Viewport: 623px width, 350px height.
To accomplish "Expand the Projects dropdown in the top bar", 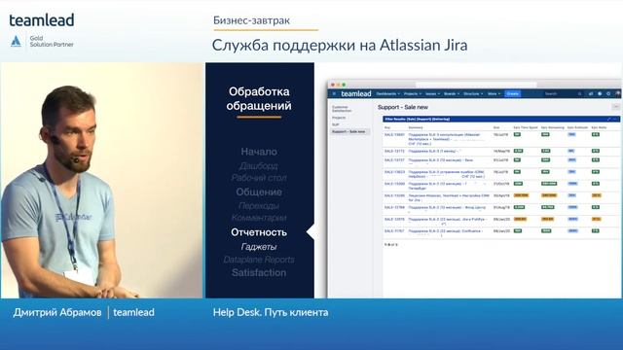I will click(x=413, y=93).
